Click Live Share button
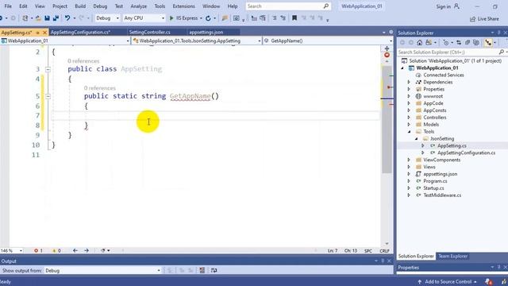This screenshot has height=286, width=508. (484, 19)
